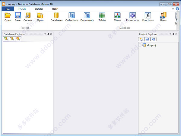Click save icon in Project Explorer
The width and height of the screenshot is (181, 136).
pyautogui.click(x=147, y=39)
